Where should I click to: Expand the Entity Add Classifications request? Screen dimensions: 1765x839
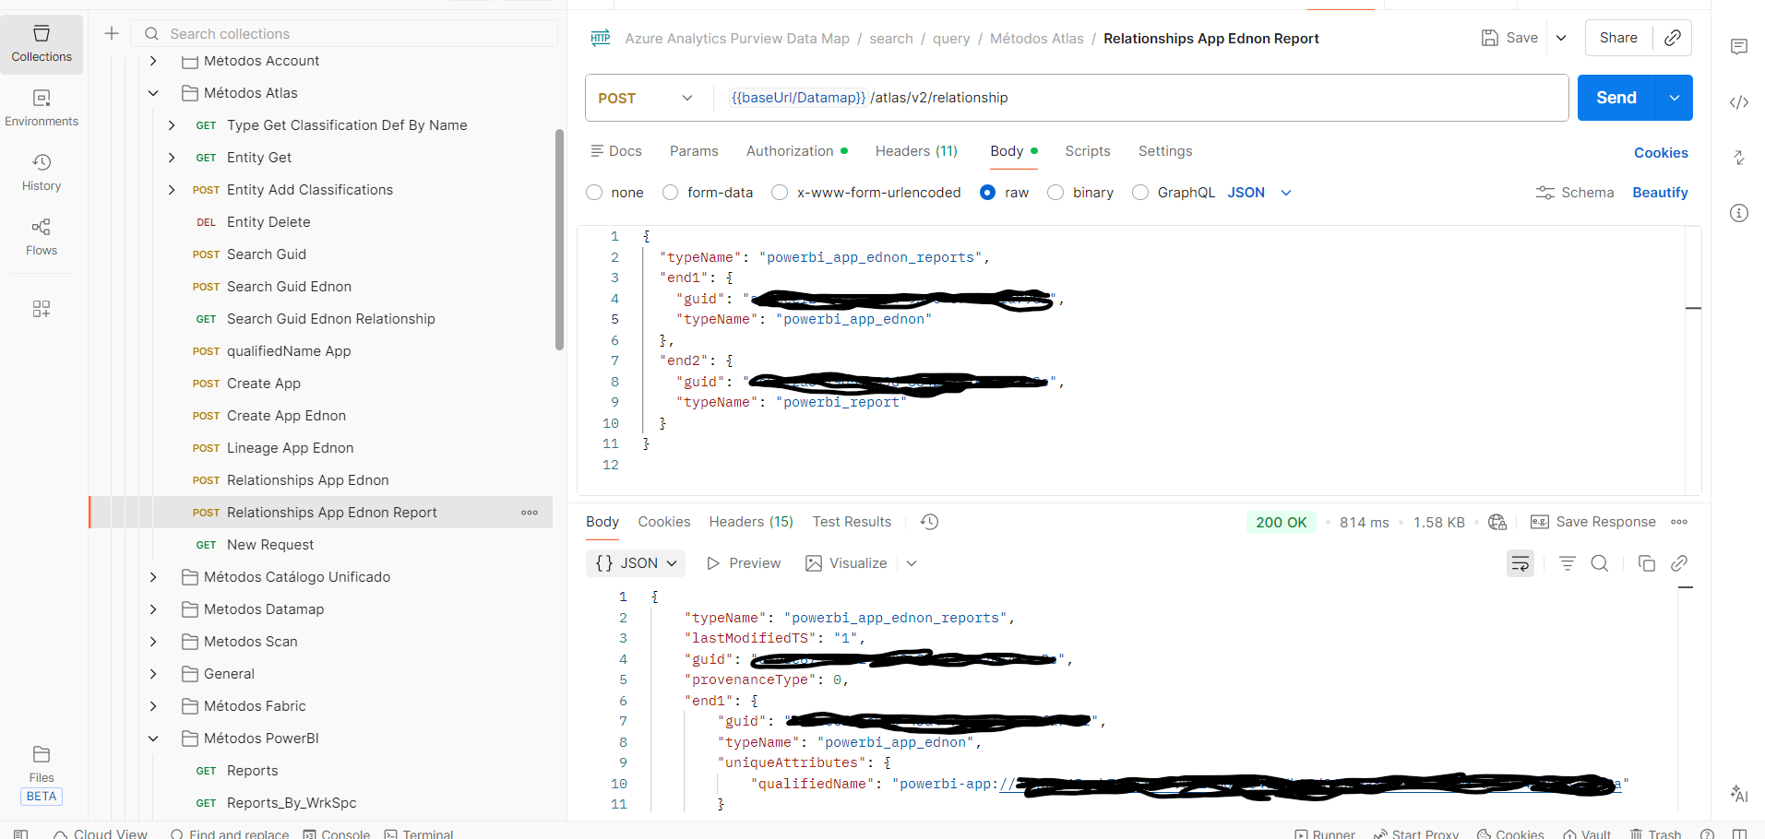(x=172, y=190)
